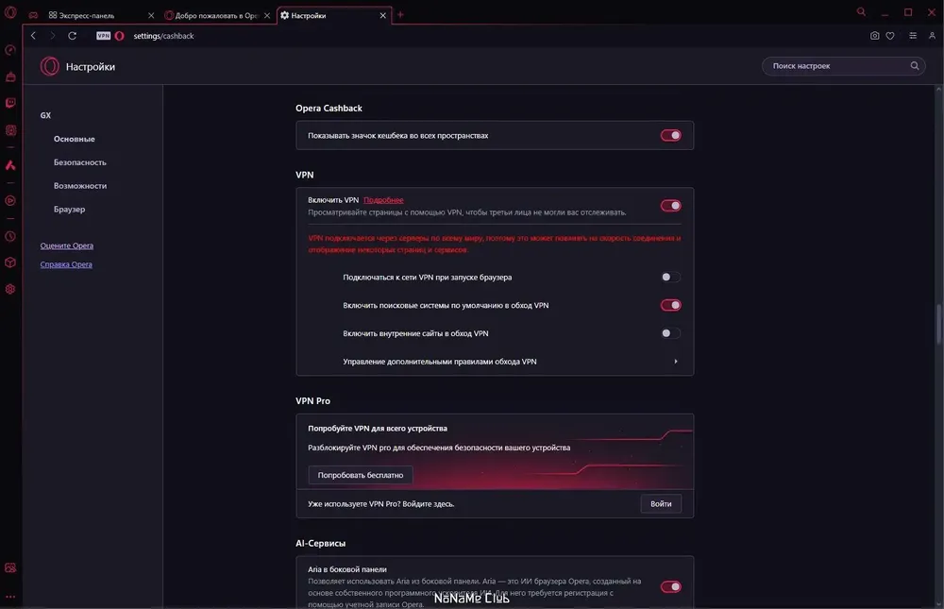The width and height of the screenshot is (944, 609).
Task: Take a snapshot with camera icon
Action: point(874,36)
